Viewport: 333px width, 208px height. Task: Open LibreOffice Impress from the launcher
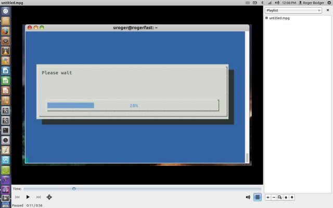(6, 90)
